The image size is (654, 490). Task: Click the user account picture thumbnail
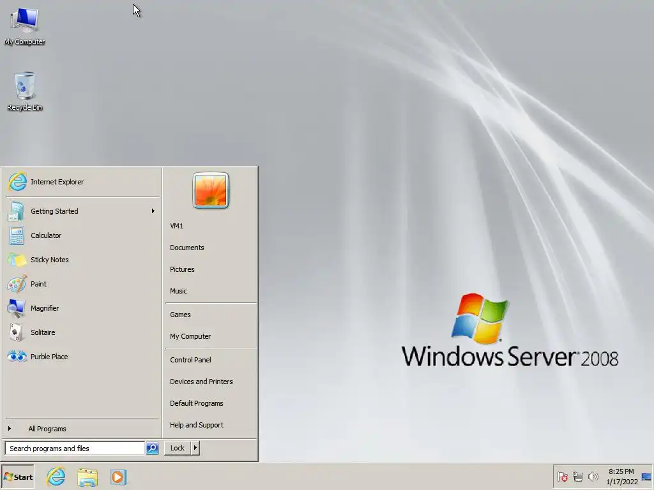[x=211, y=190]
